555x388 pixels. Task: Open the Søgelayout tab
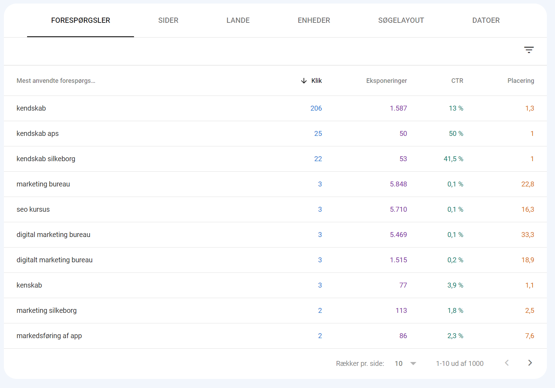tap(401, 20)
